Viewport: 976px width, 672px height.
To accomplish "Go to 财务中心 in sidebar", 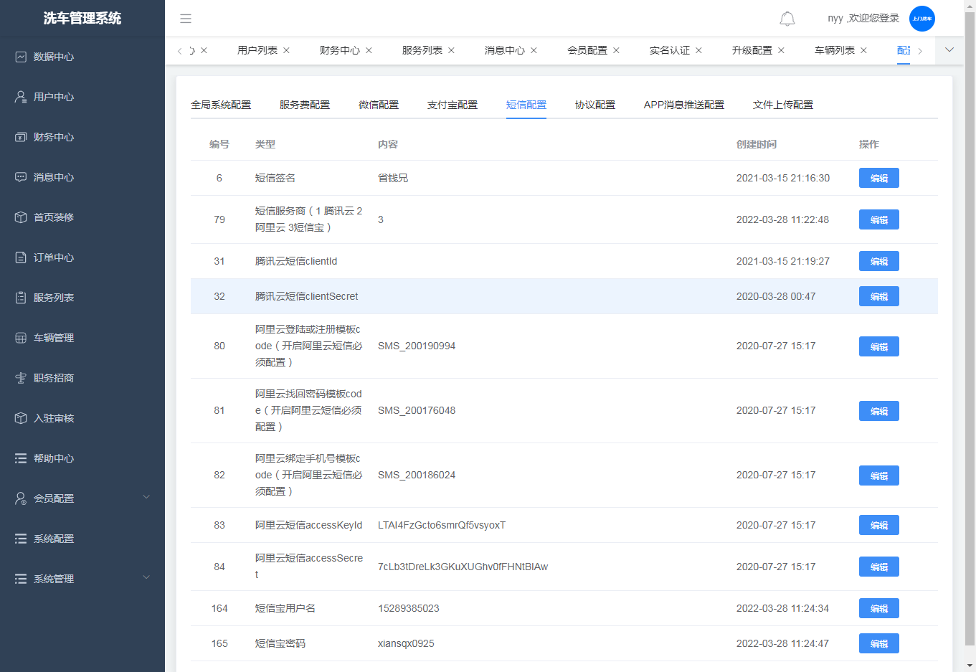I will point(54,137).
